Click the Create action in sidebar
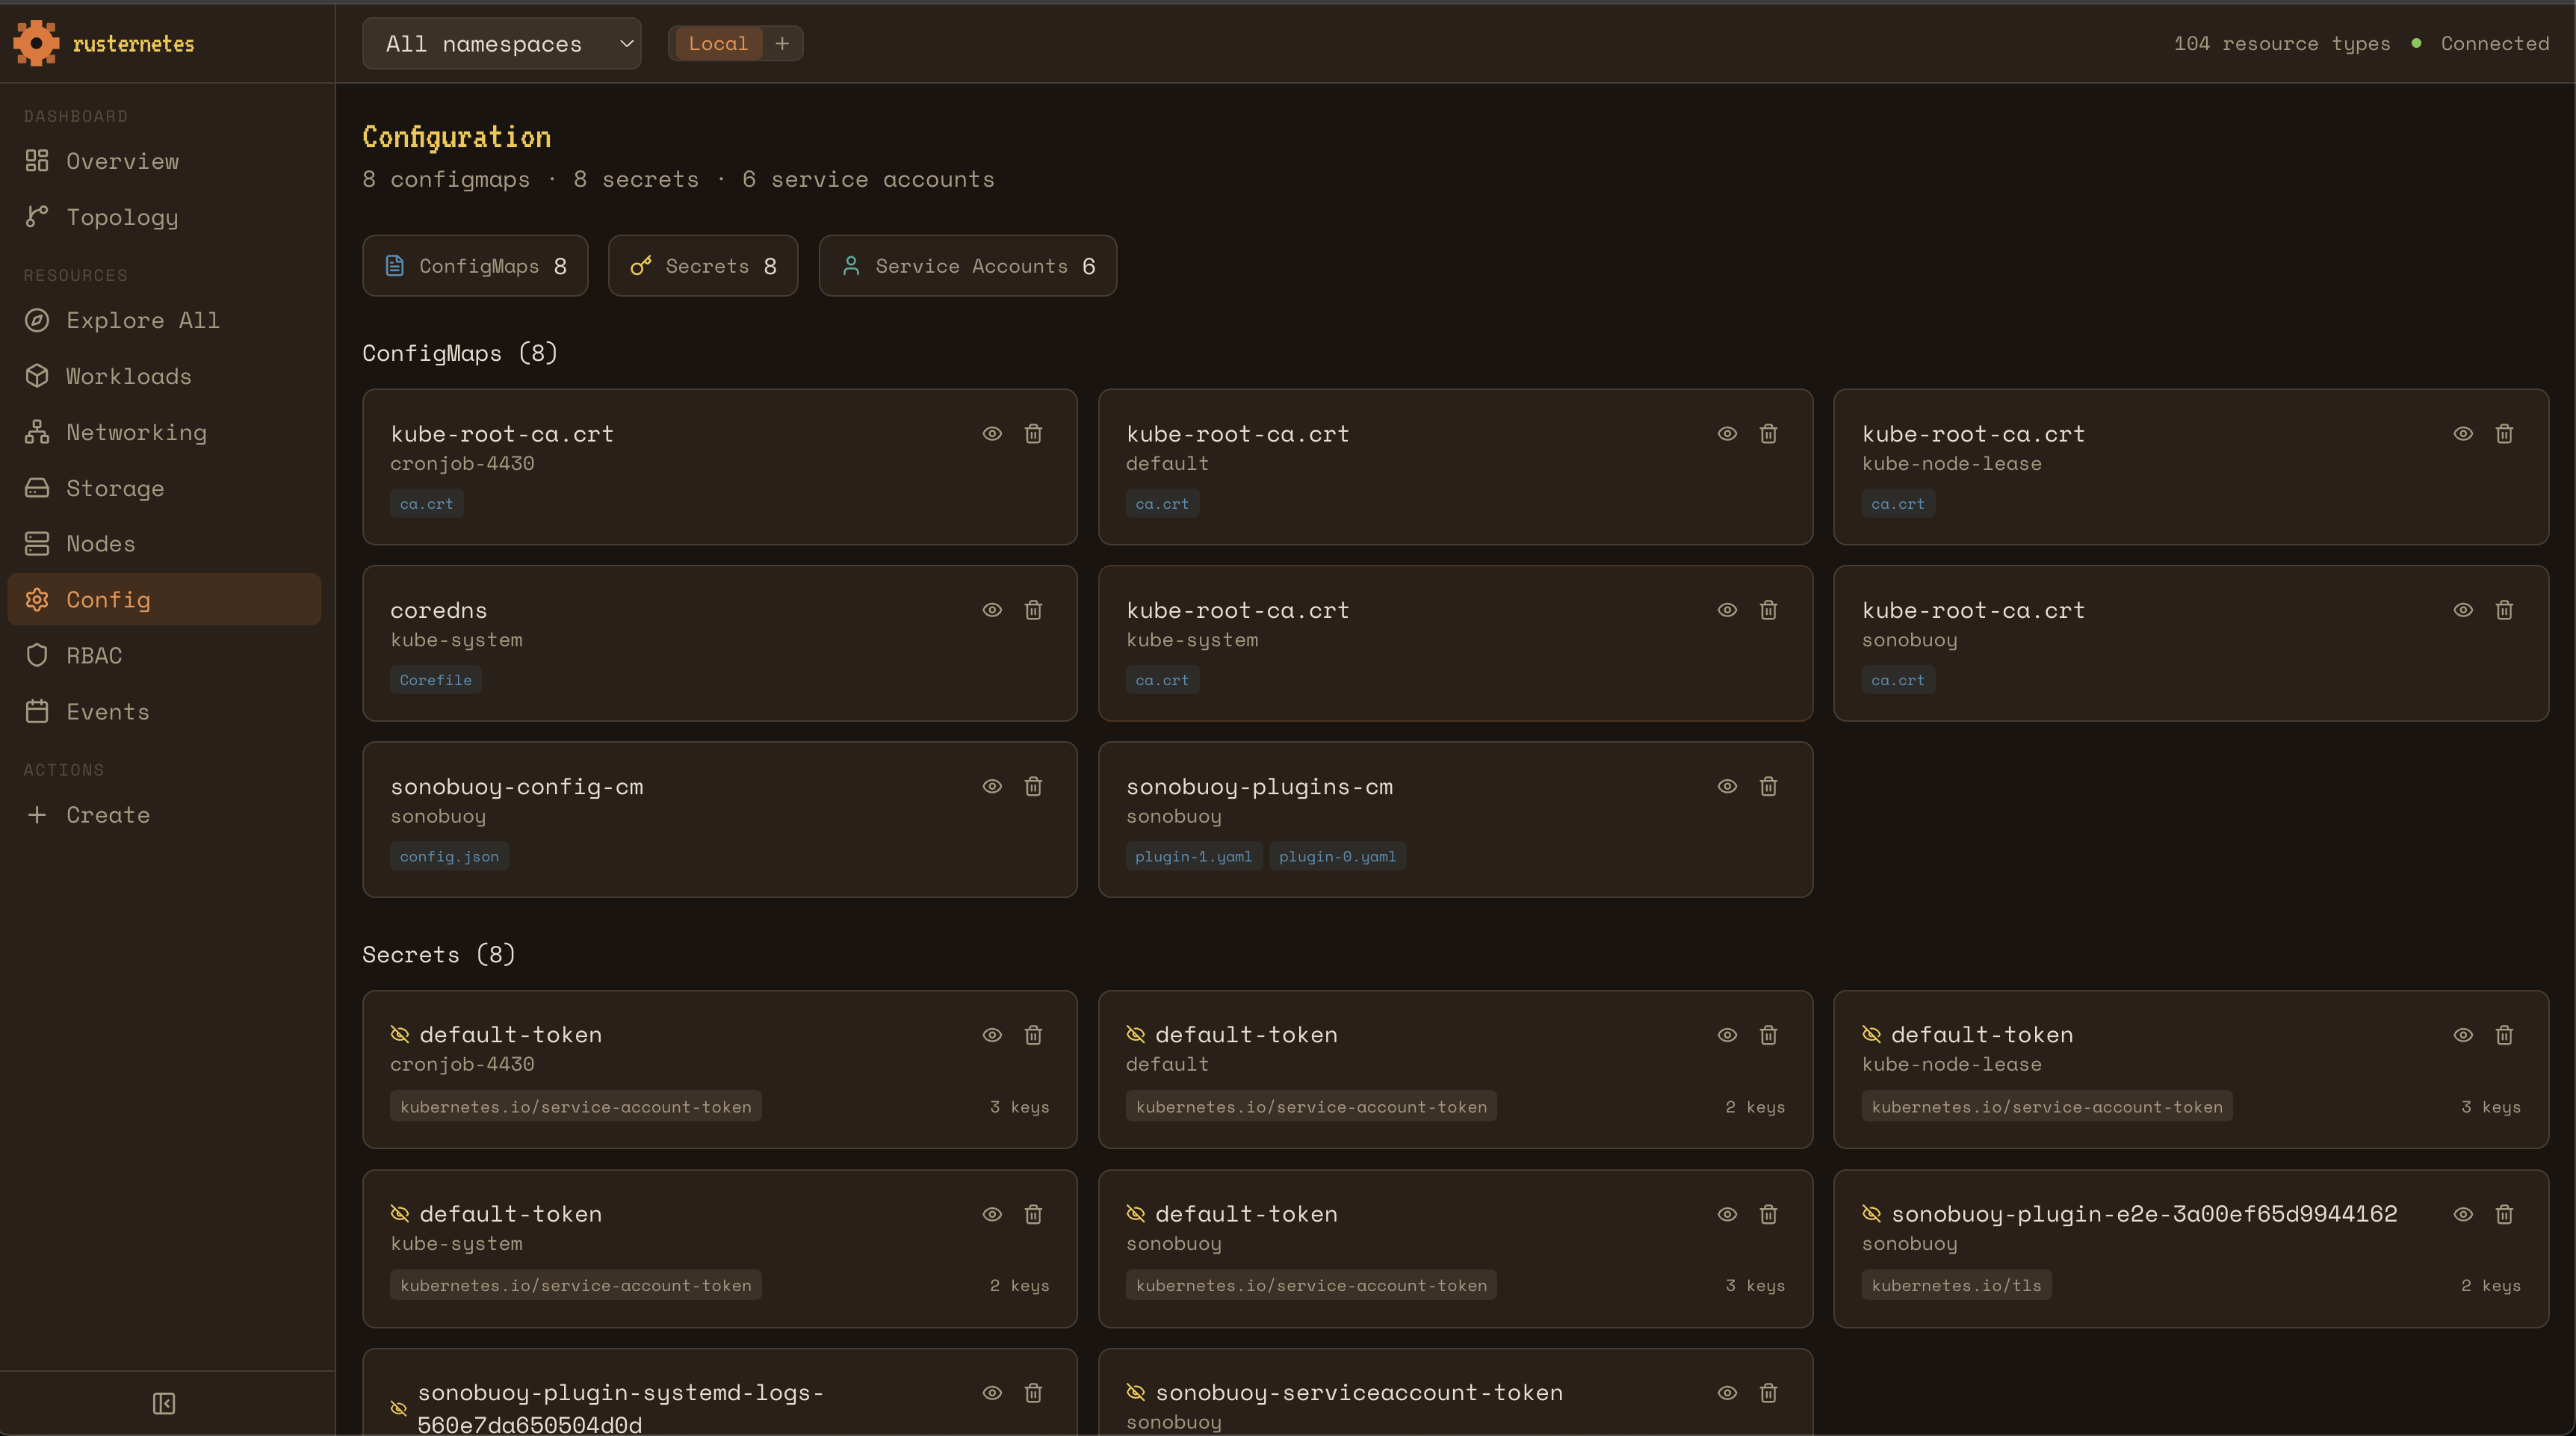Viewport: 2576px width, 1436px height. [x=107, y=815]
